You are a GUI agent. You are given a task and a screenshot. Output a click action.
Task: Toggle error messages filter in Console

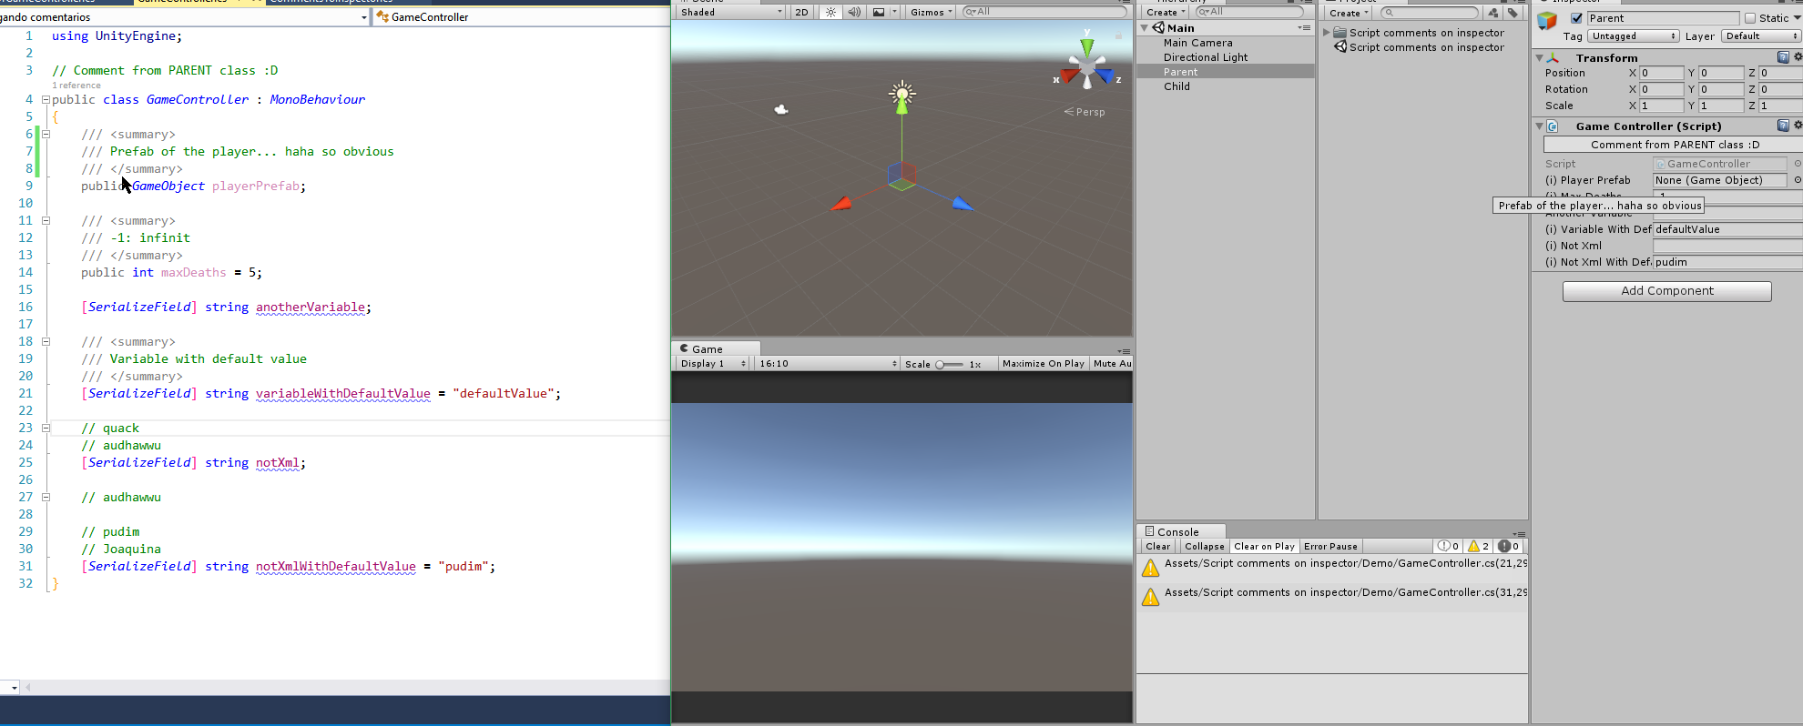click(x=1509, y=547)
